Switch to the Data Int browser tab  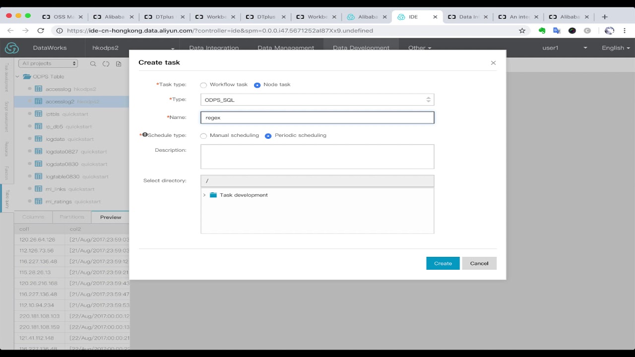pyautogui.click(x=468, y=17)
